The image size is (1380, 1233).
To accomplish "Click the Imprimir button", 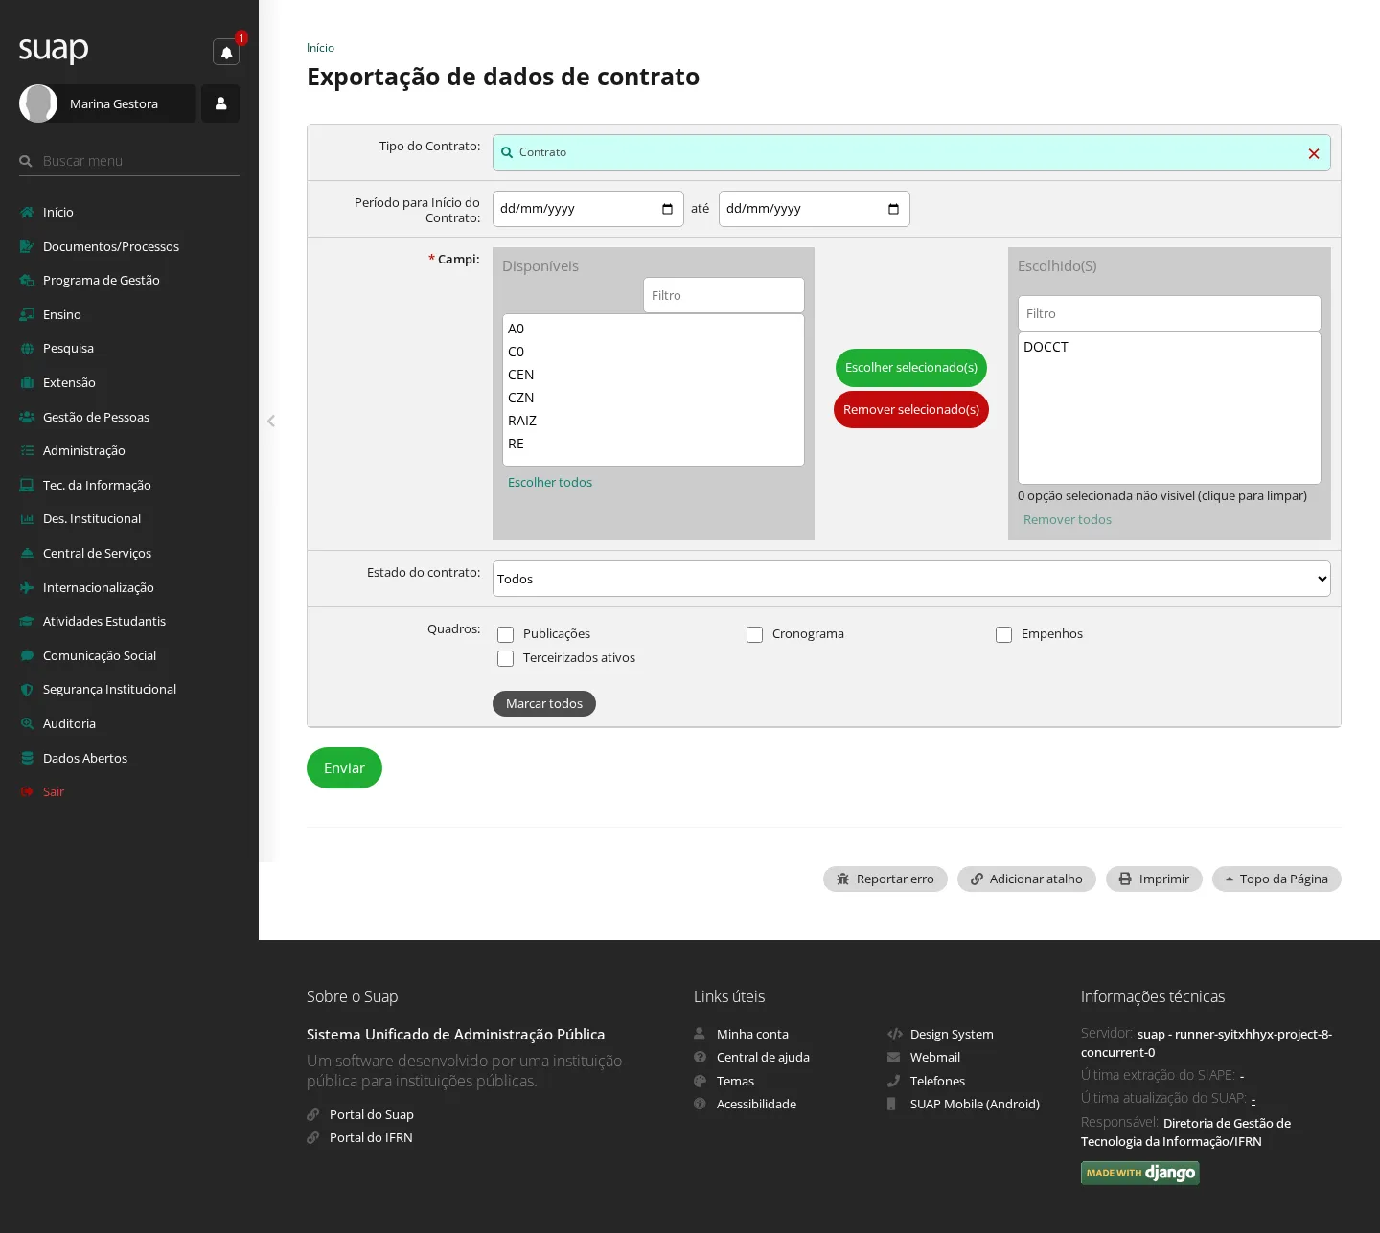I will (x=1154, y=879).
